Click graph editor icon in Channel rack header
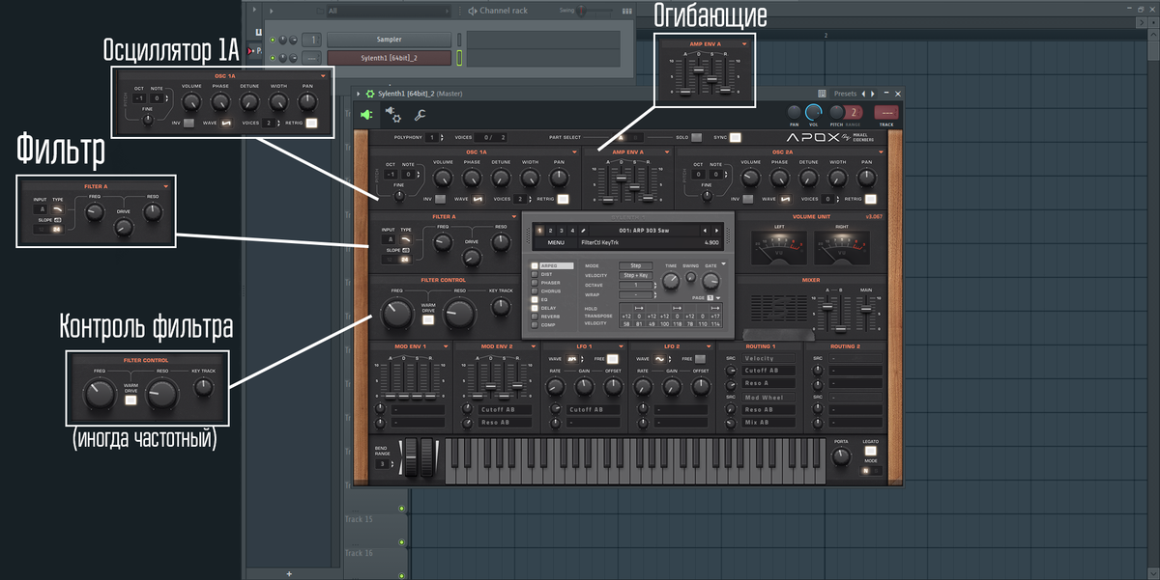 coord(627,11)
